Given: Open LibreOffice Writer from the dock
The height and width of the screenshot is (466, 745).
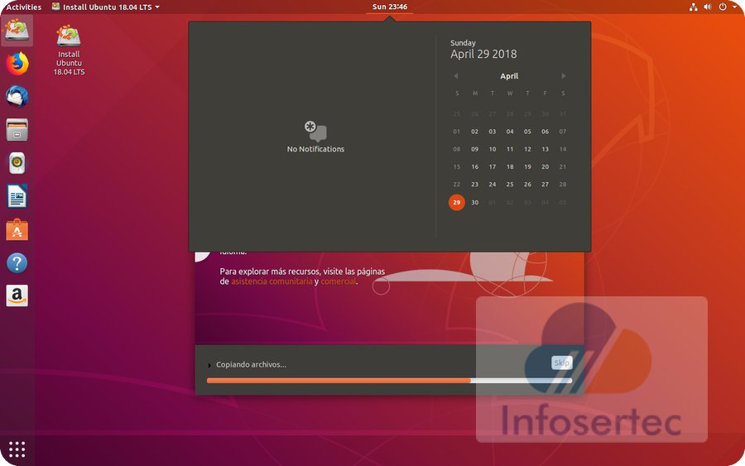Looking at the screenshot, I should coord(17,196).
